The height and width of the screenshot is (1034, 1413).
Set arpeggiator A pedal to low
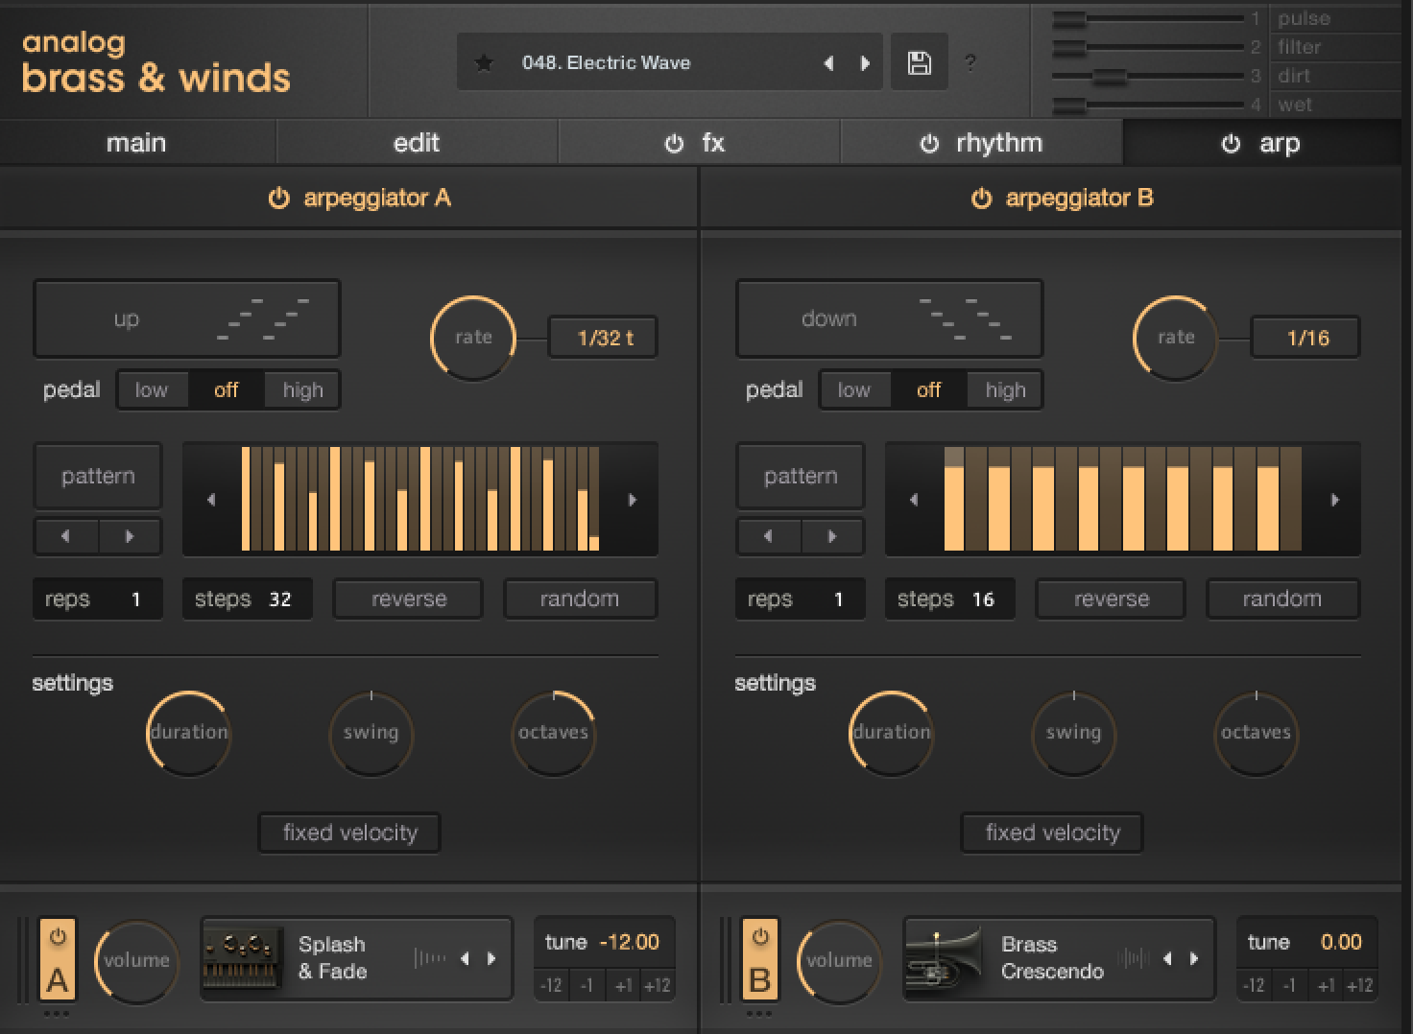coord(151,390)
